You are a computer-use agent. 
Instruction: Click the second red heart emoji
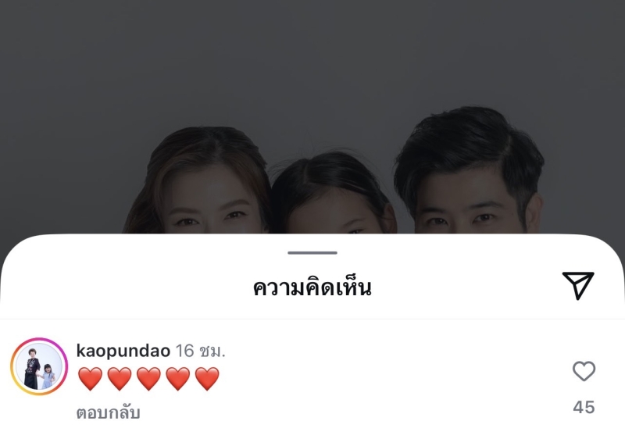pyautogui.click(x=120, y=378)
